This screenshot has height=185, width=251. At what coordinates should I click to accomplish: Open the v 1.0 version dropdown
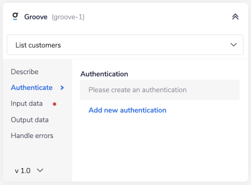[29, 170]
